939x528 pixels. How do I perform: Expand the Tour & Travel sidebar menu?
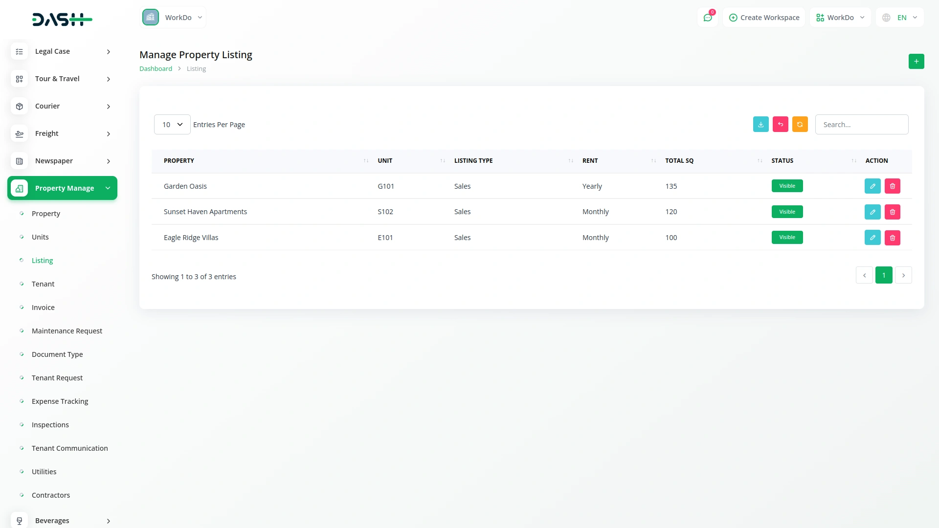pos(62,79)
